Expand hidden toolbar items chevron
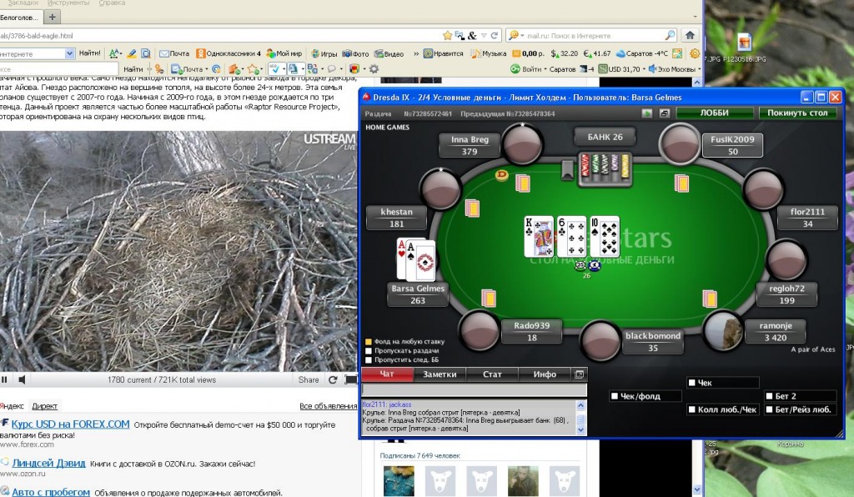 (416, 54)
